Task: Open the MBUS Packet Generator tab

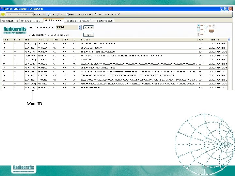Action: pos(31,21)
